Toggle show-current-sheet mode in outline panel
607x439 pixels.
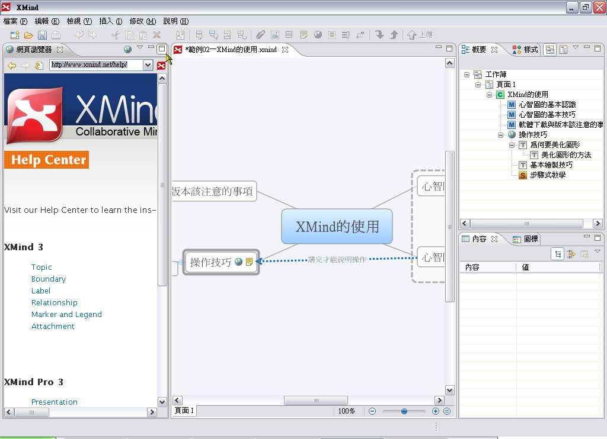click(x=564, y=50)
